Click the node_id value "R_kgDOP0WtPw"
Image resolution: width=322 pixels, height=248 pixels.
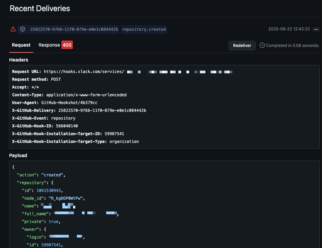pyautogui.click(x=65, y=198)
